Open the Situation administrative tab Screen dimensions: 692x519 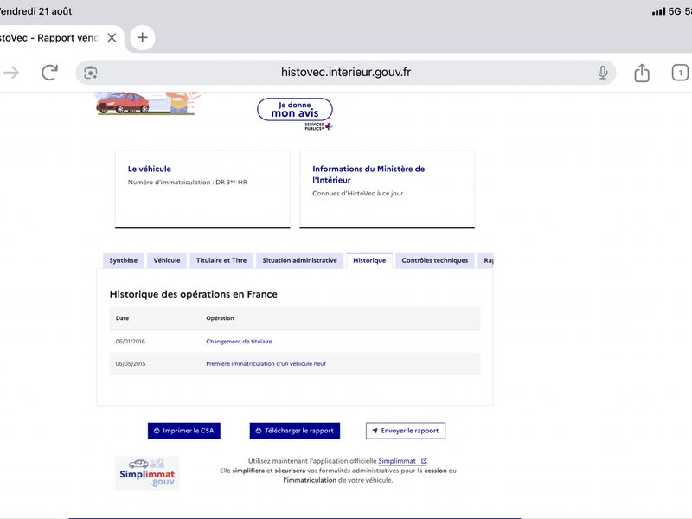299,260
